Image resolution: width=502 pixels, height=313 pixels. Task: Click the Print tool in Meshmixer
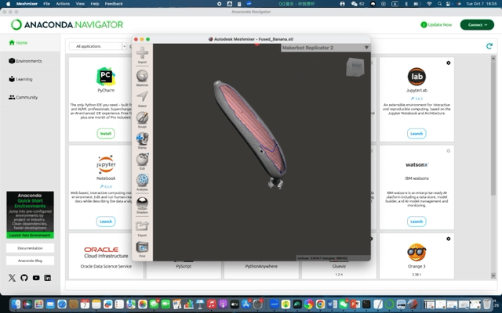click(142, 249)
